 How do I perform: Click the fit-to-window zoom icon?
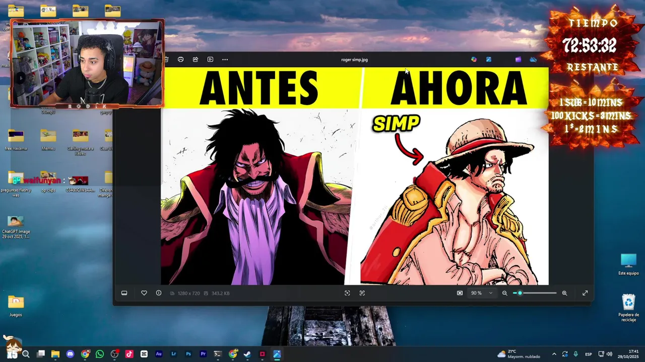click(347, 293)
